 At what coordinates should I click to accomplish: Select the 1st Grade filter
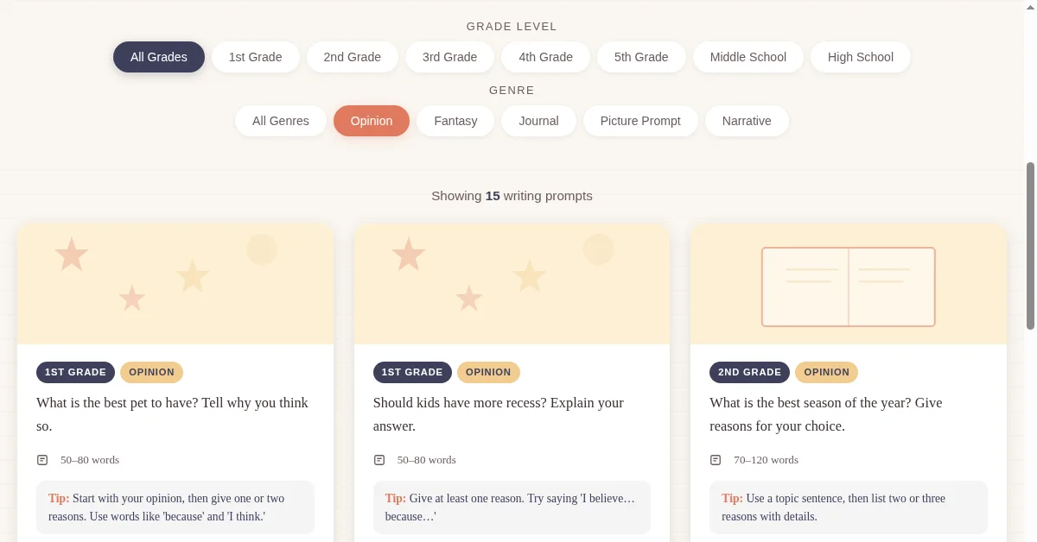point(255,57)
